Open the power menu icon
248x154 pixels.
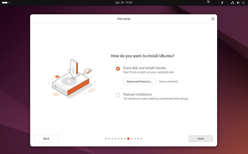point(243,3)
